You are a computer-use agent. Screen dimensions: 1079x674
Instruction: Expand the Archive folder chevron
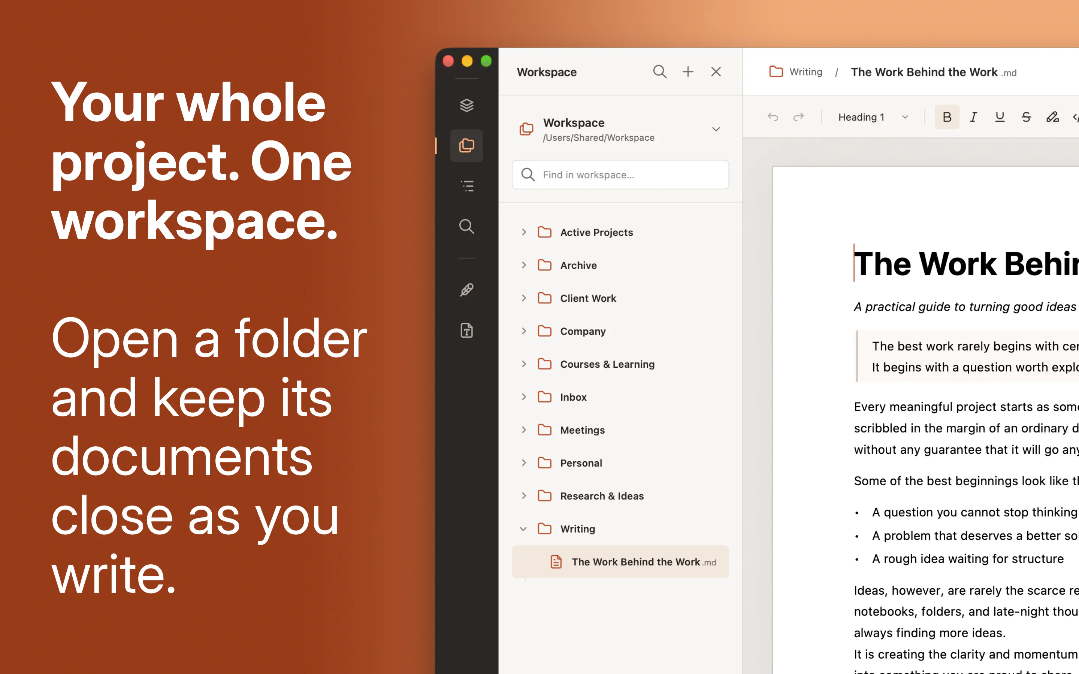tap(524, 265)
